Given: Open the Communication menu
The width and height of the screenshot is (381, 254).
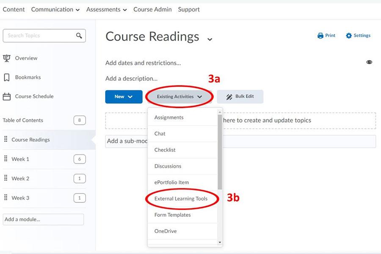Looking at the screenshot, I should pyautogui.click(x=55, y=9).
